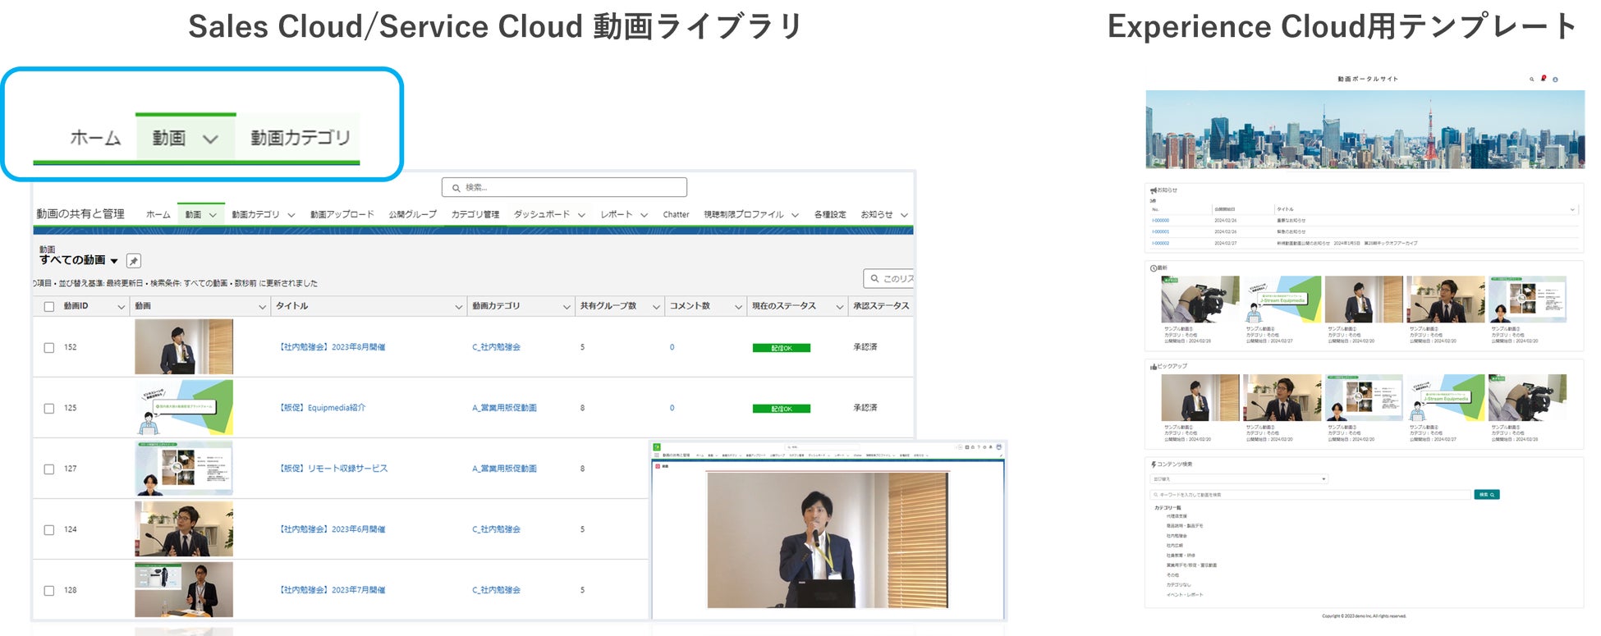Select 社内広報 in the カテゴリ一覧 list
1601x636 pixels.
click(x=1174, y=546)
